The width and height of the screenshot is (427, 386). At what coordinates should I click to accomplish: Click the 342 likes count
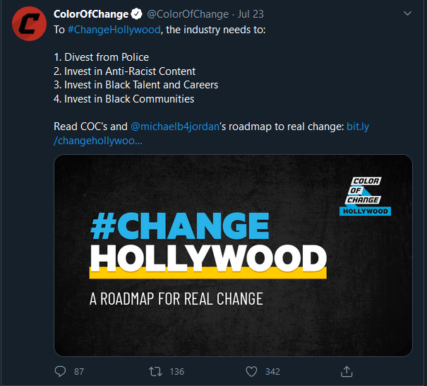pyautogui.click(x=272, y=371)
